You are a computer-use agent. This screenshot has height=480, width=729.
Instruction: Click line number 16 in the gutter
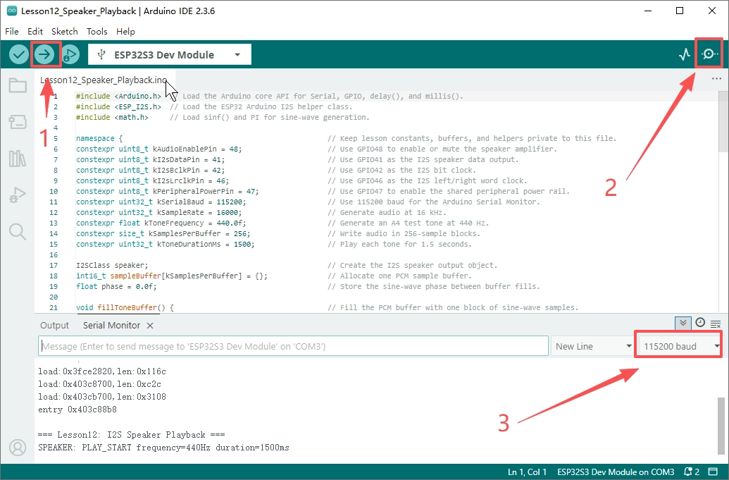click(54, 255)
